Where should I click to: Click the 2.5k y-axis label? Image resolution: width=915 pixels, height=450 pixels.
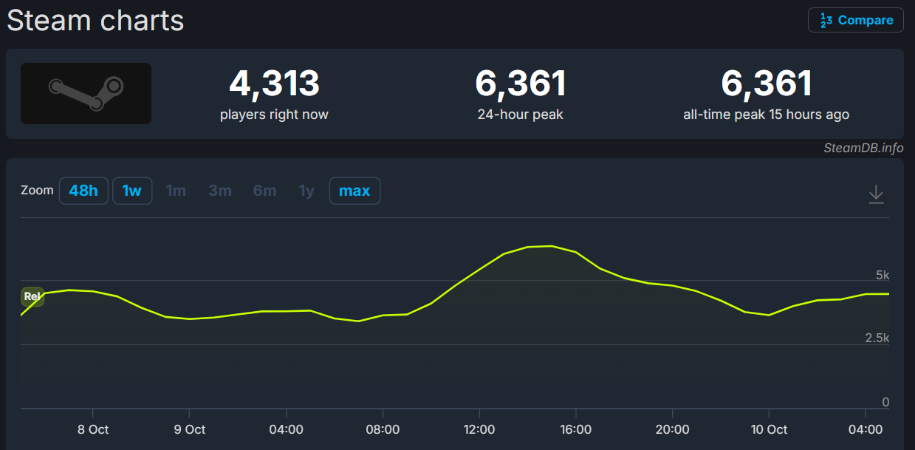[877, 338]
